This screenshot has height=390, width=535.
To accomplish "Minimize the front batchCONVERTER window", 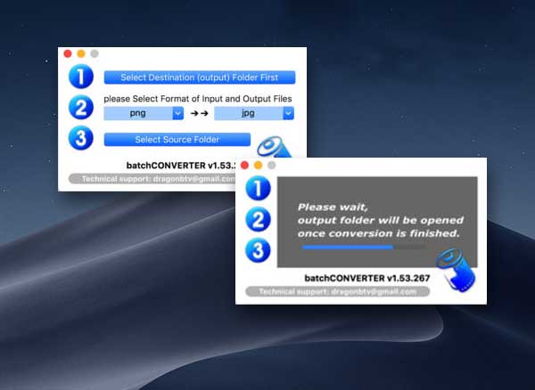I will [x=258, y=166].
